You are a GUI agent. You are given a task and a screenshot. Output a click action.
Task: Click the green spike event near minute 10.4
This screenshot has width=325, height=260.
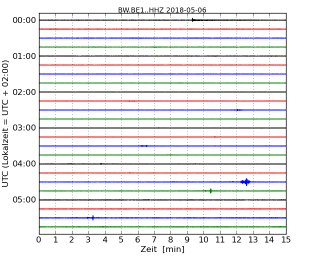(x=210, y=191)
